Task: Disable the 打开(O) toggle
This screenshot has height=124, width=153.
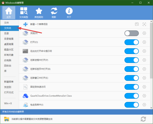Action: (x=131, y=42)
